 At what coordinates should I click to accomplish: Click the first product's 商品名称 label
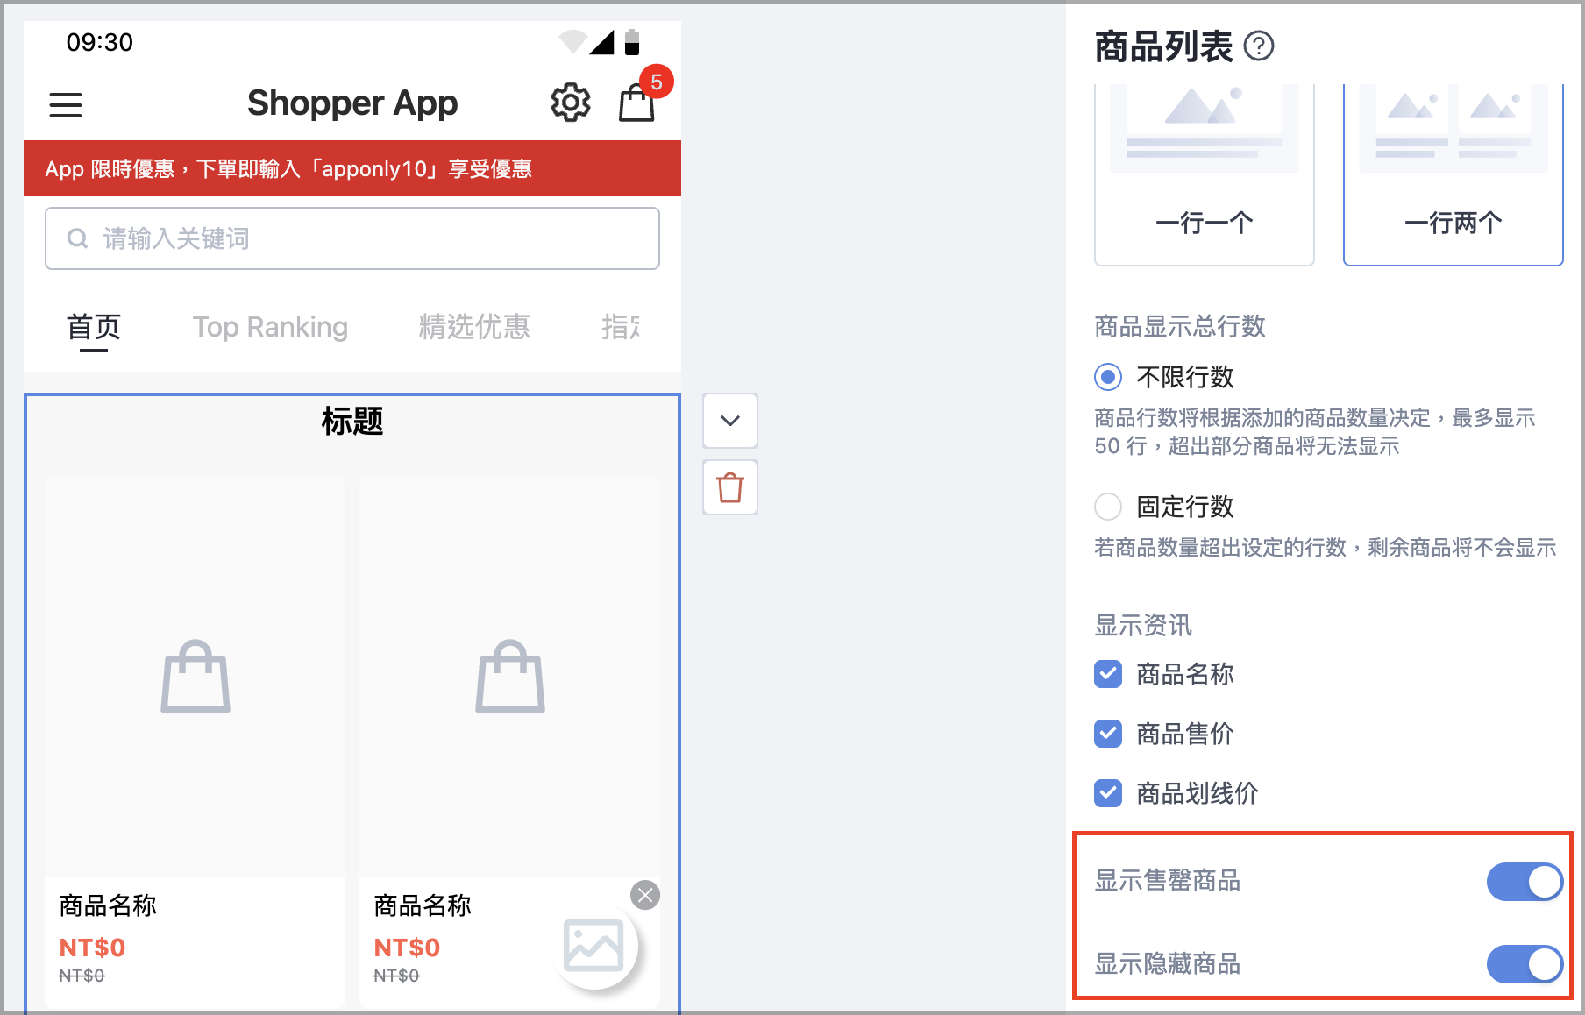[x=108, y=905]
